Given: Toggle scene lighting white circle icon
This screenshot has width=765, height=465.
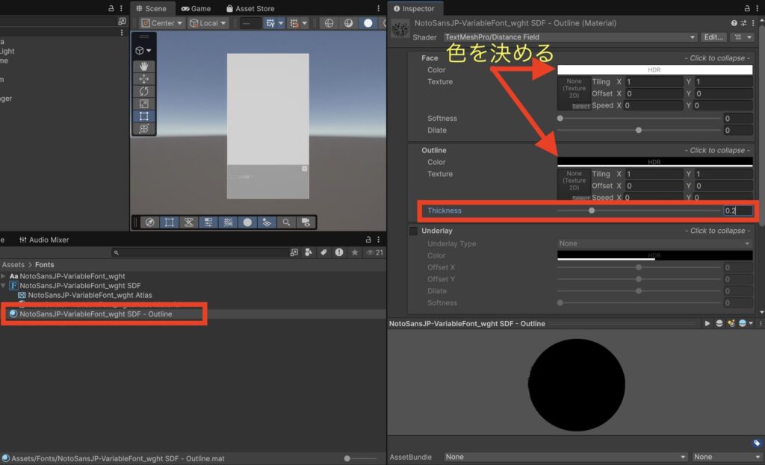Looking at the screenshot, I should point(368,23).
